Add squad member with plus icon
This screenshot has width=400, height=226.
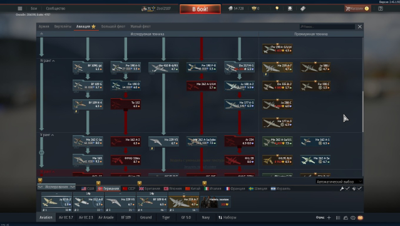(x=329, y=218)
